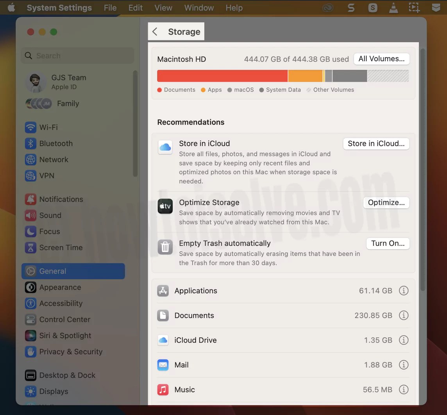Select the Apple TV icon beside Optimize Storage
This screenshot has width=447, height=415.
165,206
